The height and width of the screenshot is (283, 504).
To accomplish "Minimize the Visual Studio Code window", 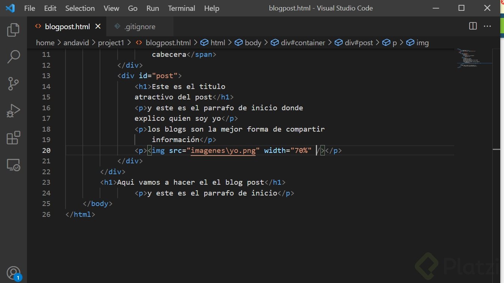I will 436,8.
